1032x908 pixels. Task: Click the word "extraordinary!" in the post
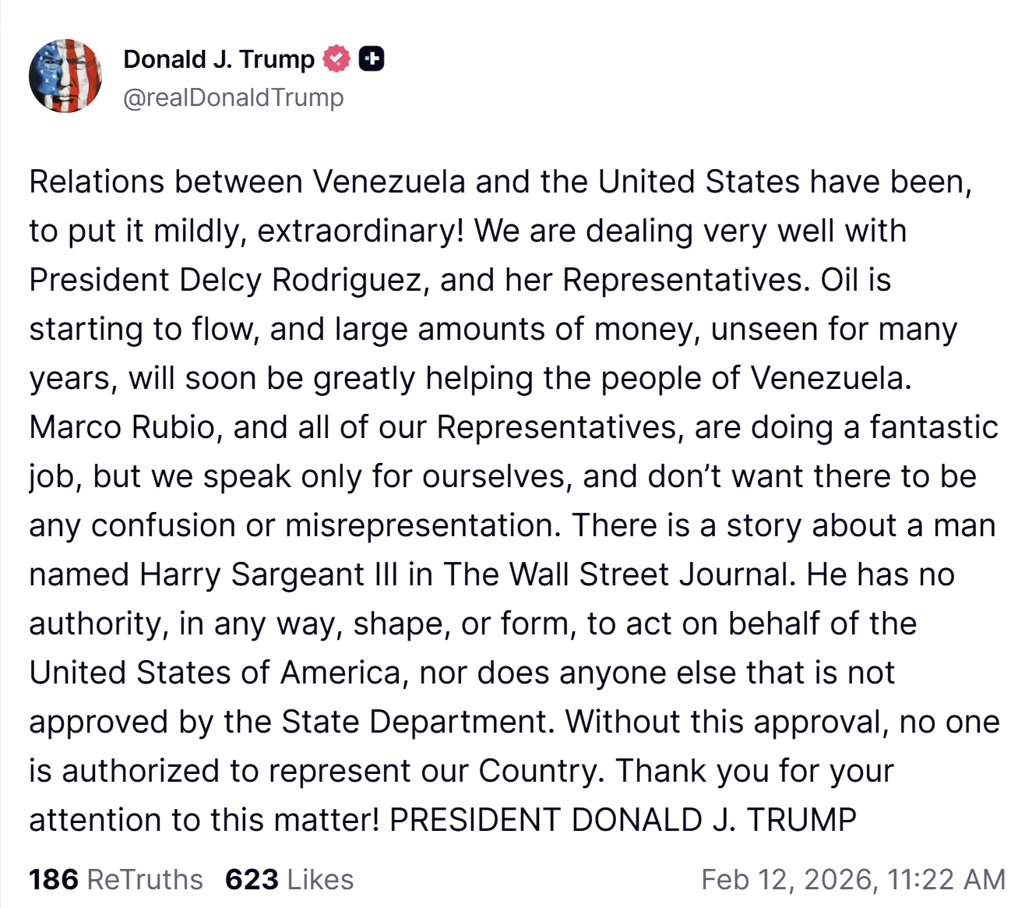pos(361,231)
